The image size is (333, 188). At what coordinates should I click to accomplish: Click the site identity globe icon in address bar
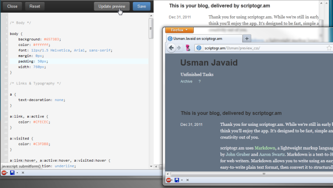[199, 48]
